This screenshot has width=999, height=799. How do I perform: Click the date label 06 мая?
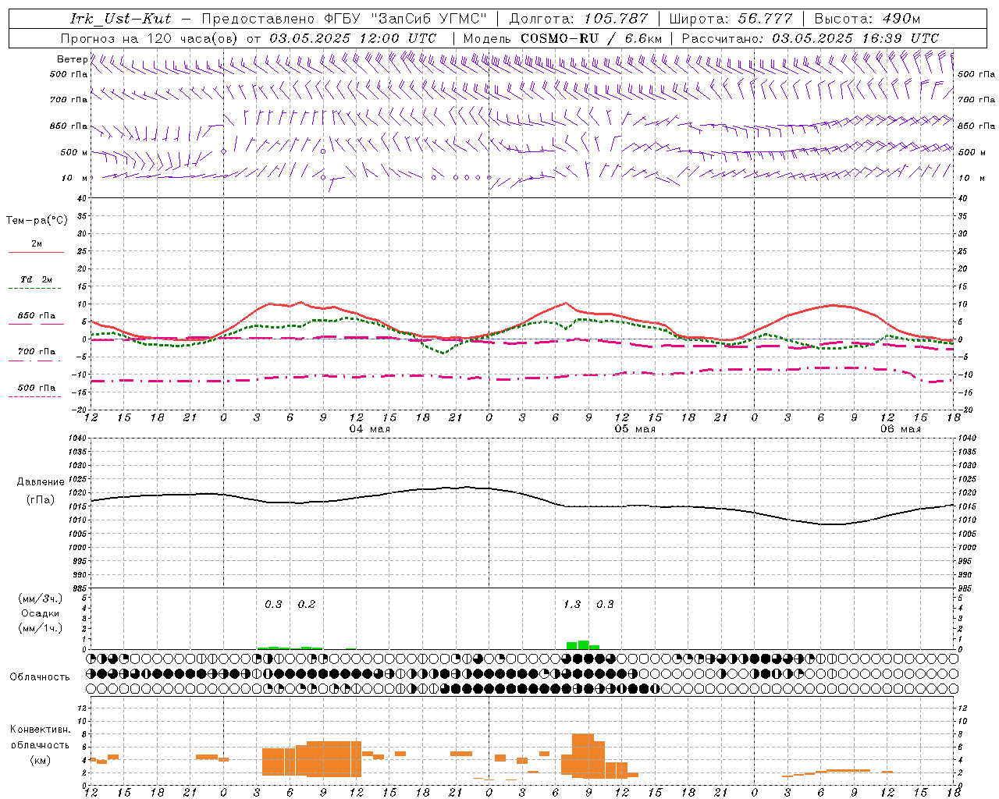point(901,429)
